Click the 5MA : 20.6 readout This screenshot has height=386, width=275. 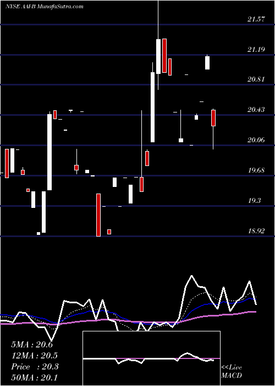click(x=32, y=345)
